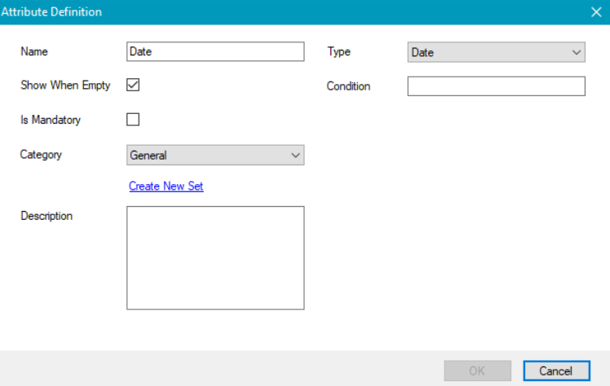Open the Create New Set link
610x386 pixels.
166,186
